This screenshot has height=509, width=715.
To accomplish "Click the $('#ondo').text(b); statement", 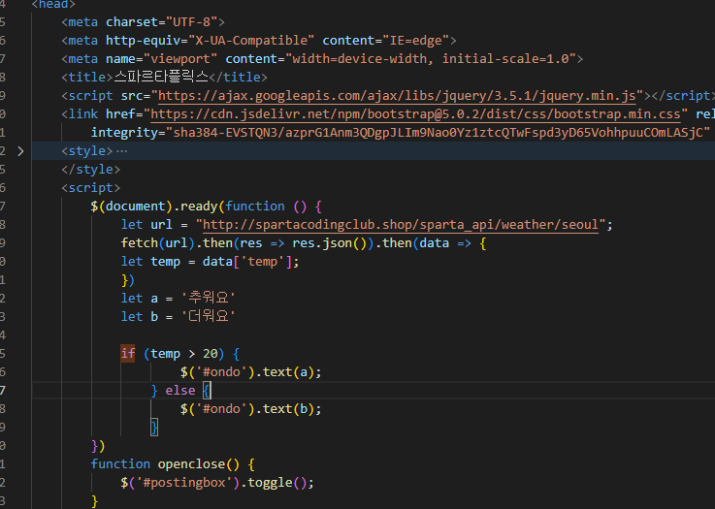I will 251,409.
